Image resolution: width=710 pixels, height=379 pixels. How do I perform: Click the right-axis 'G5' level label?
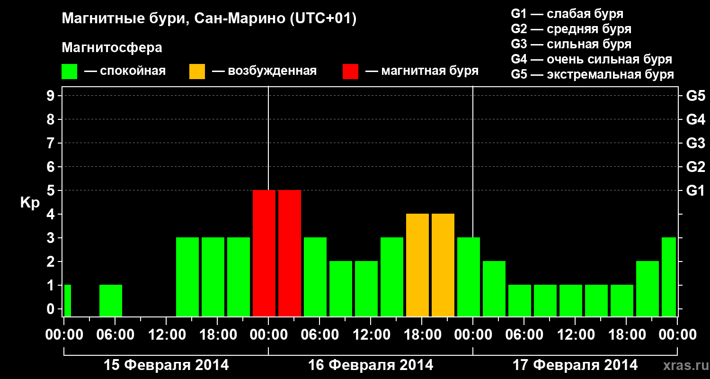(695, 96)
